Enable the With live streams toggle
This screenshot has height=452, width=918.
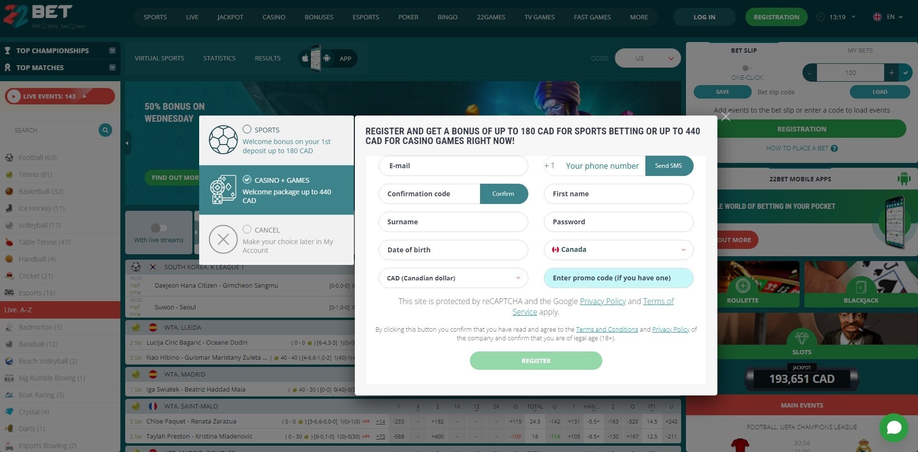(160, 228)
